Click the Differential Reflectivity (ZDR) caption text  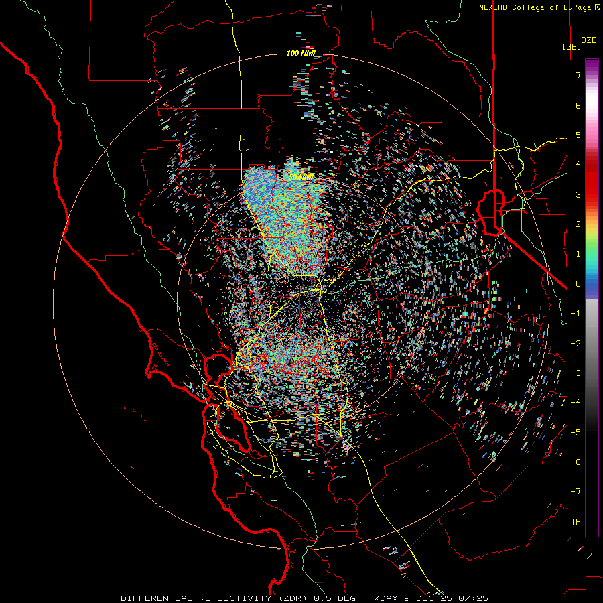(x=214, y=598)
